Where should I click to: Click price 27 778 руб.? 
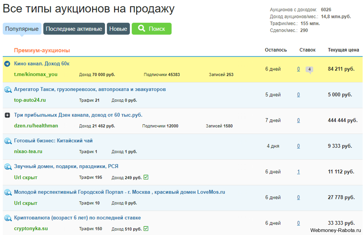[341, 197]
